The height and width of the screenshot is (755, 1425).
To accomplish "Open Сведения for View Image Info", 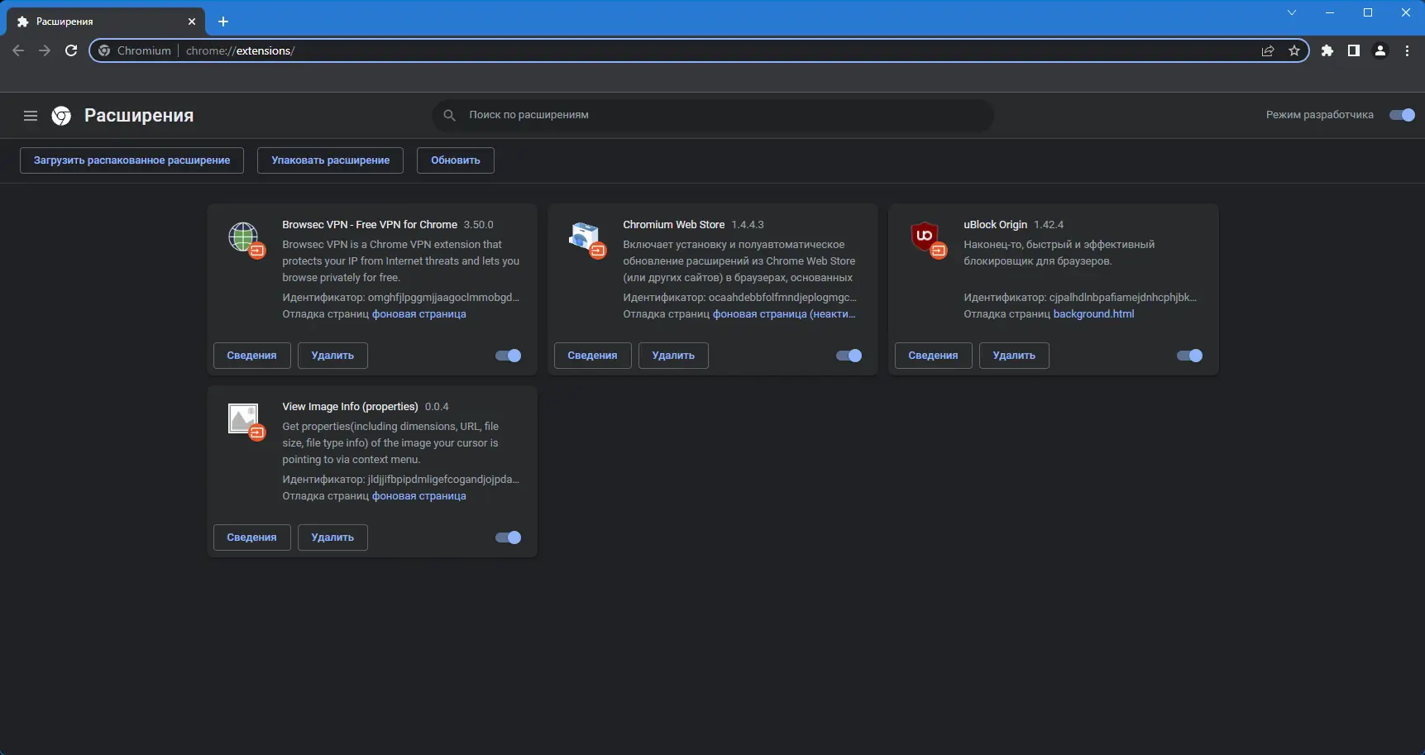I will 252,538.
